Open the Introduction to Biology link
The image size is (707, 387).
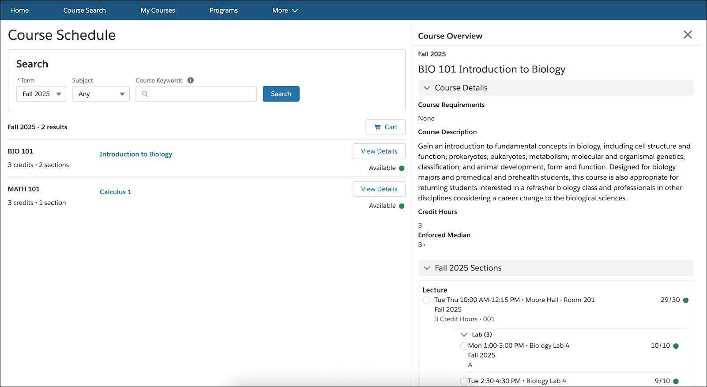(x=136, y=154)
